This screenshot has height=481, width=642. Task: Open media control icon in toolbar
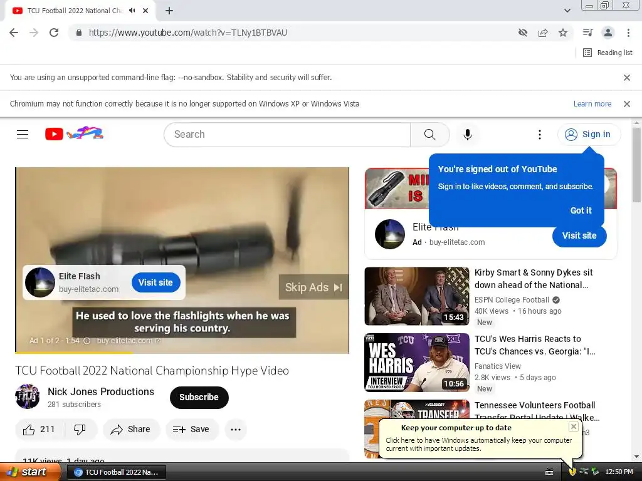[x=587, y=33]
